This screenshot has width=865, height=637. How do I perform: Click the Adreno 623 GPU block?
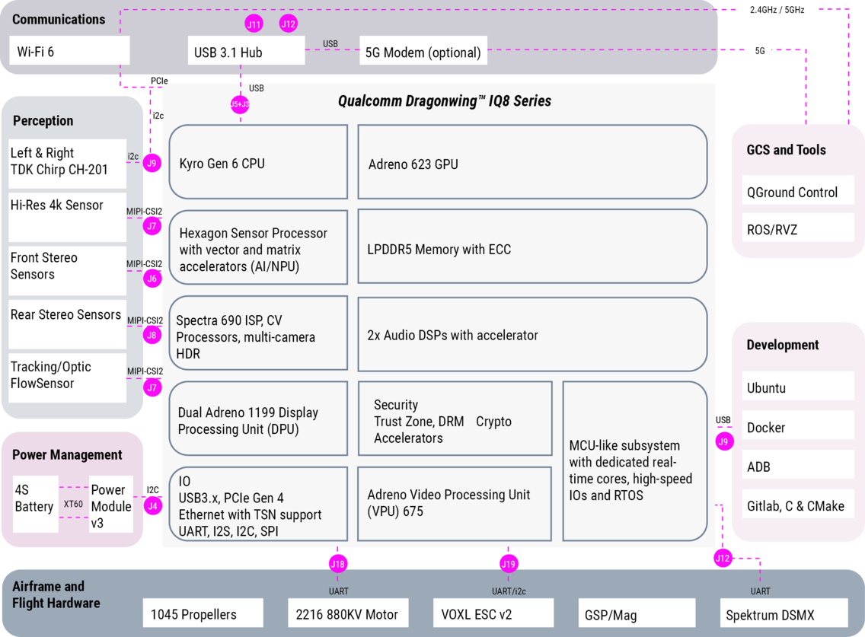531,164
